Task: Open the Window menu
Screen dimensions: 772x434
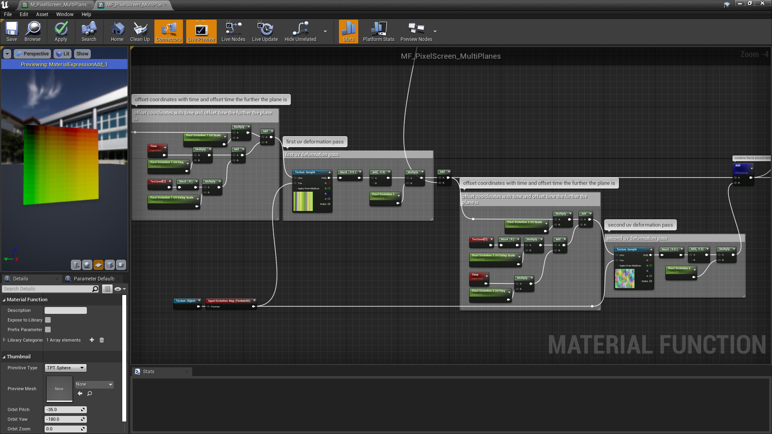Action: pyautogui.click(x=64, y=14)
